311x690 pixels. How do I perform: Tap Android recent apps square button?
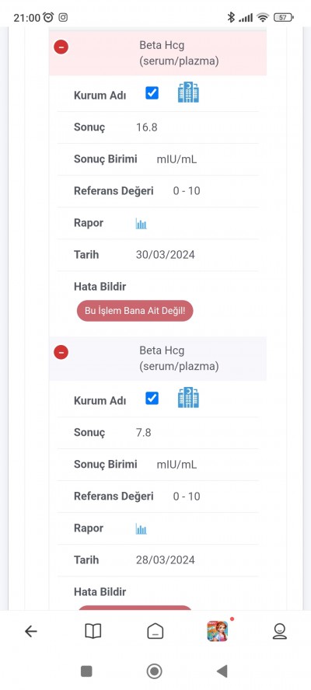[86, 671]
